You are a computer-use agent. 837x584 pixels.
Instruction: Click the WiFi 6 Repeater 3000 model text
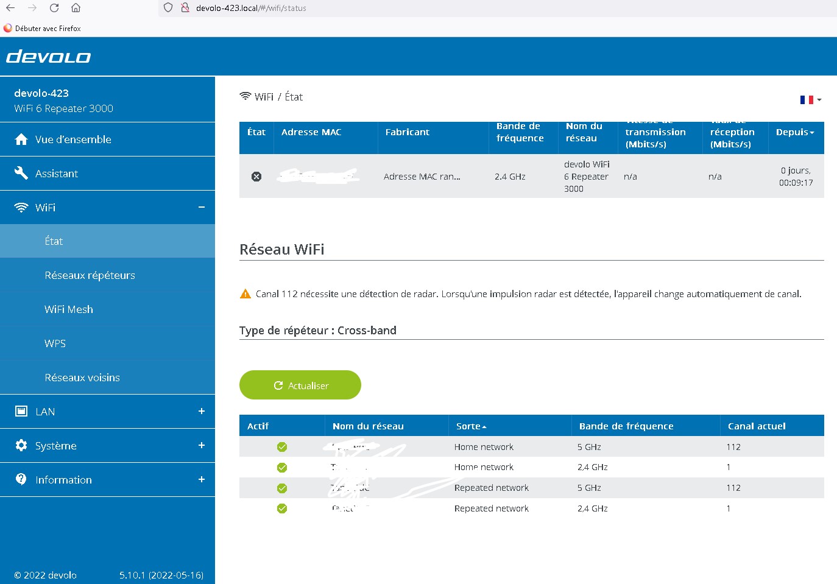pyautogui.click(x=64, y=108)
